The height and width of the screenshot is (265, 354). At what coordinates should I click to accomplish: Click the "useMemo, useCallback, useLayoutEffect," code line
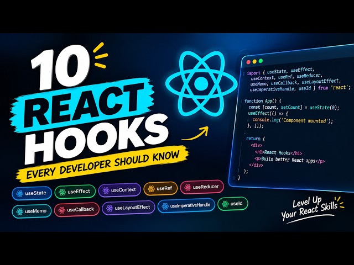click(295, 82)
